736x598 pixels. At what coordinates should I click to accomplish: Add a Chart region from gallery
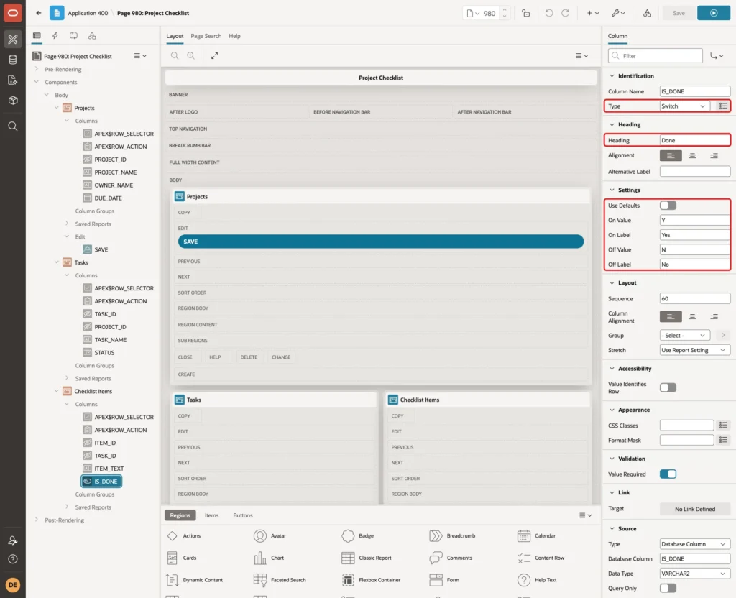(x=269, y=558)
